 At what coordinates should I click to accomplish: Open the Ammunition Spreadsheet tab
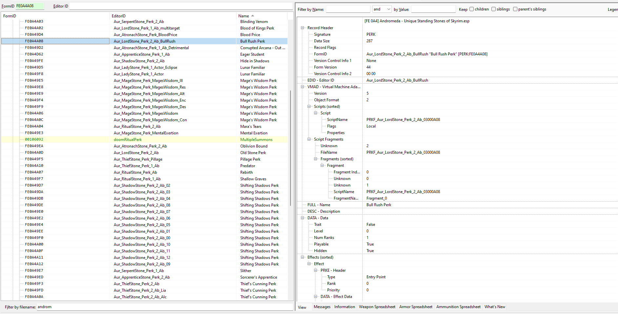458,307
